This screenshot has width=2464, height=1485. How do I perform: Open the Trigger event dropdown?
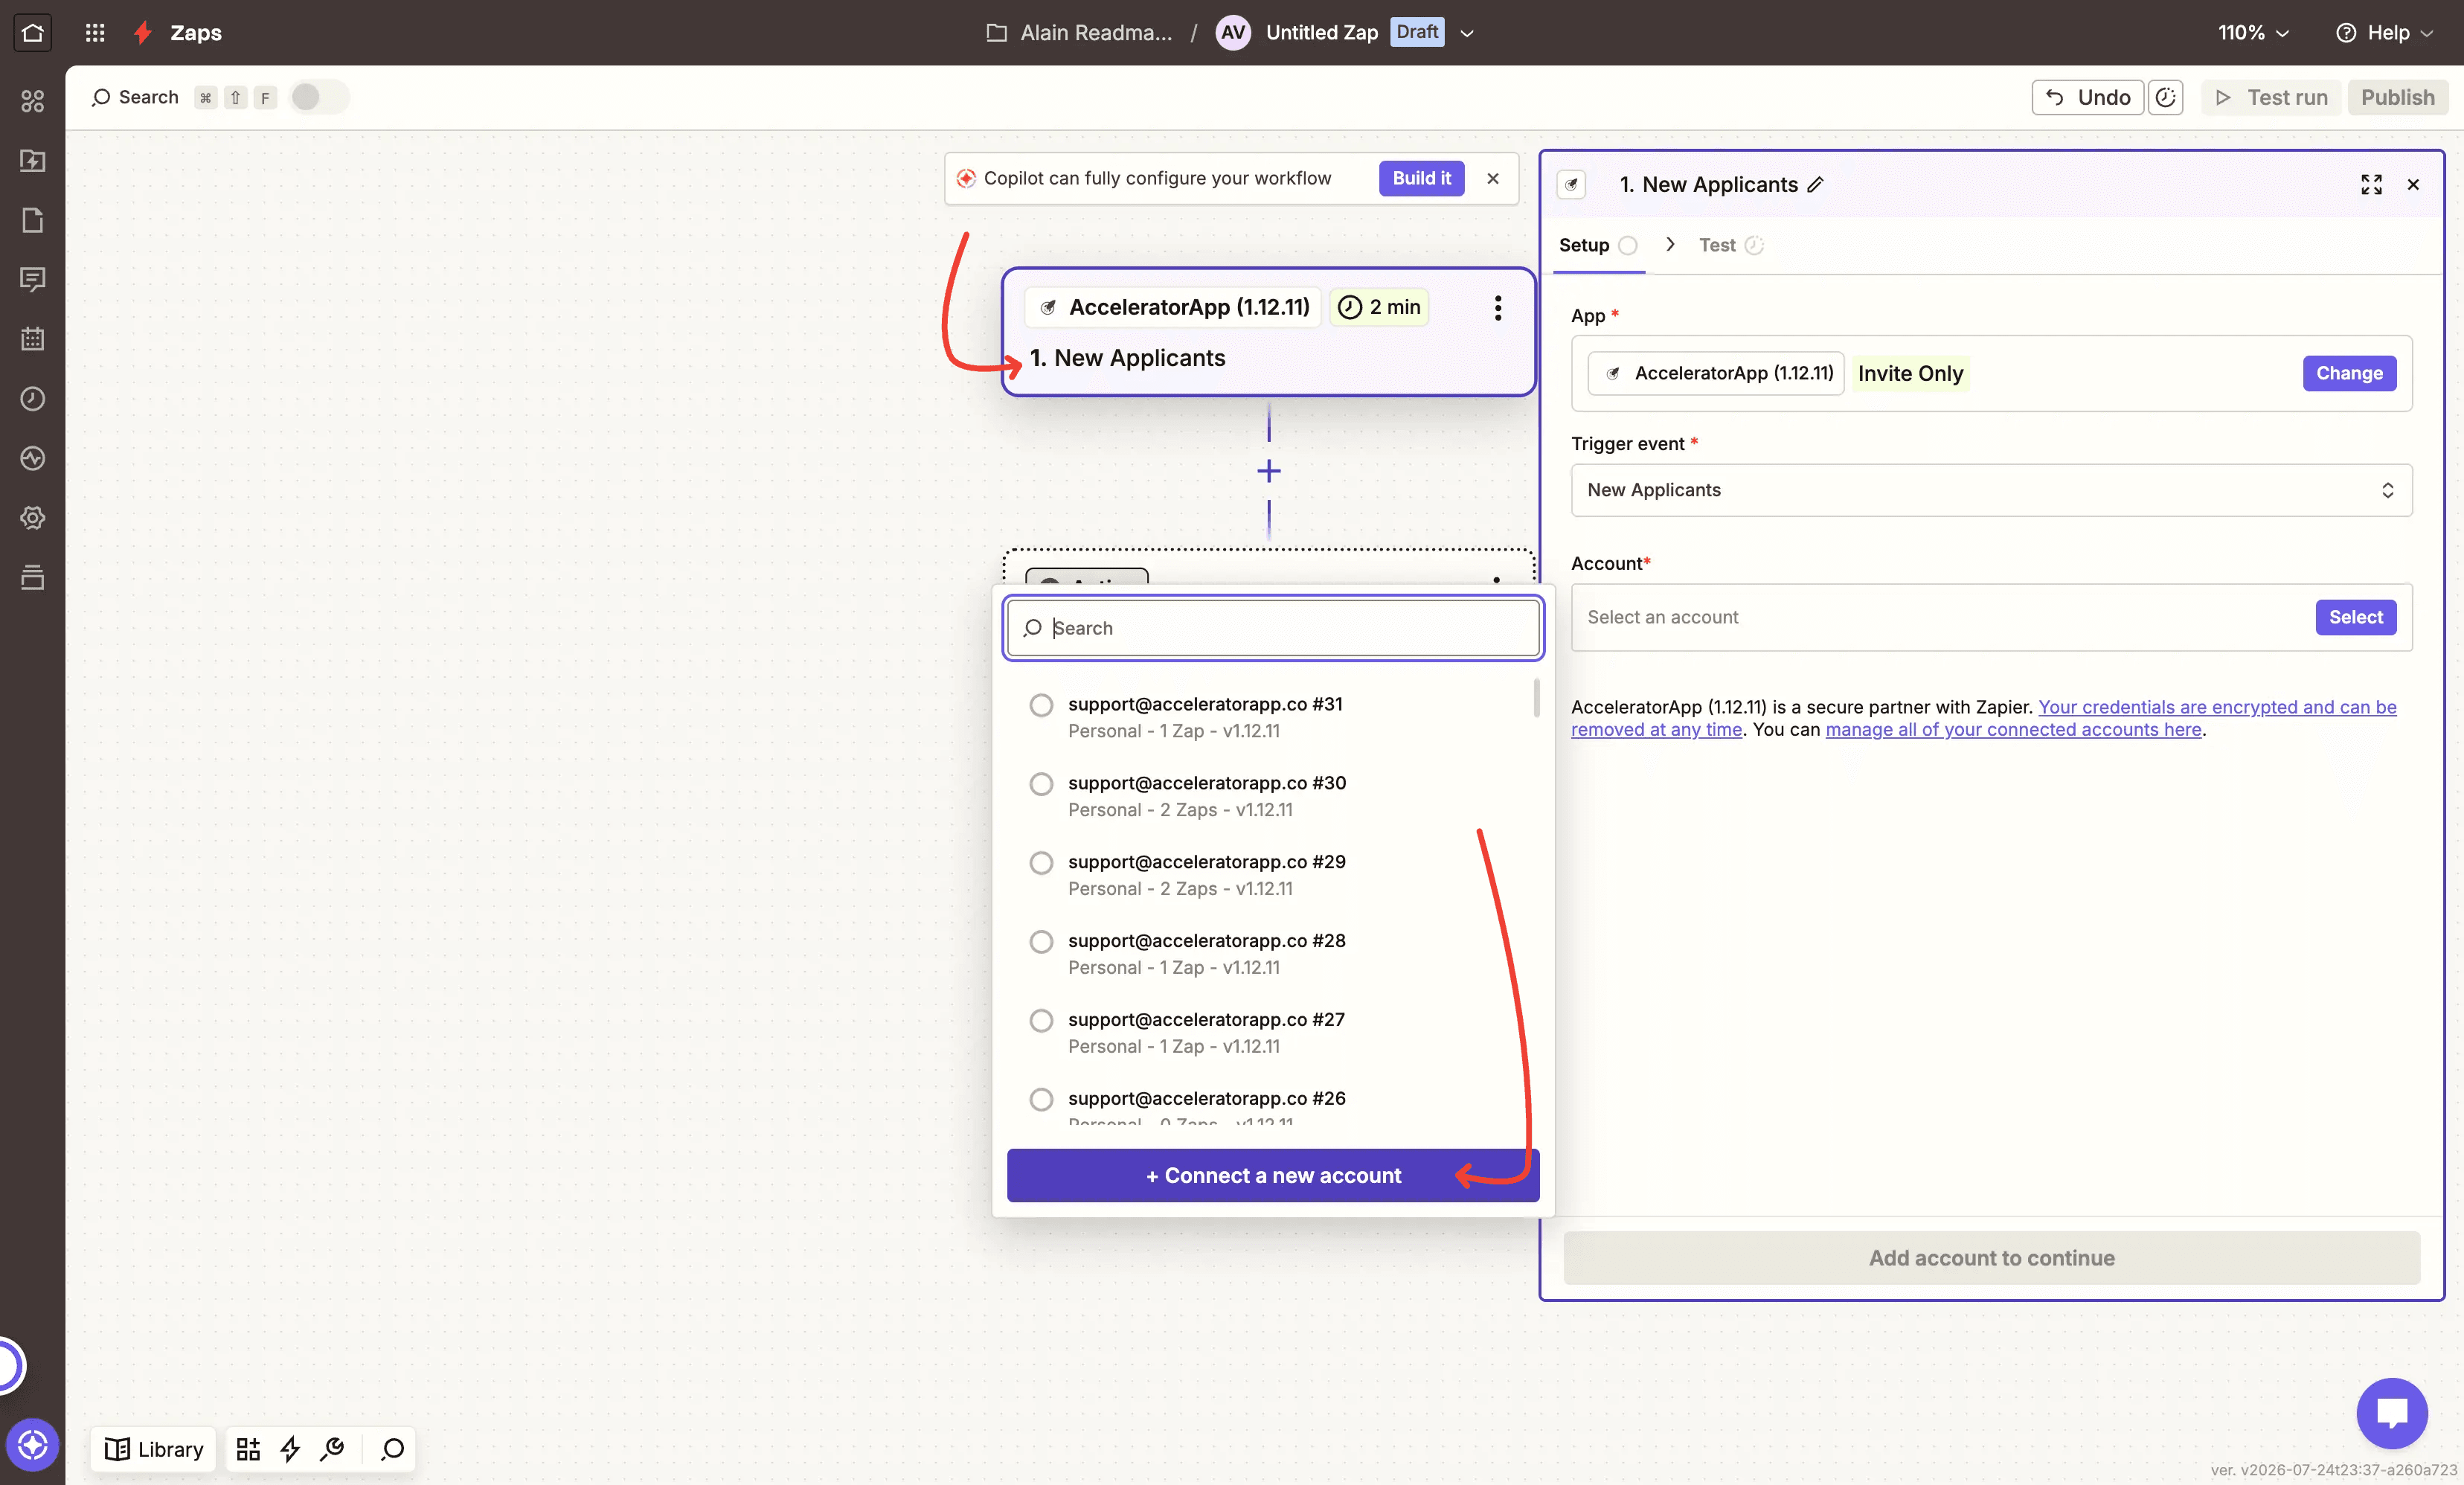pos(1991,490)
